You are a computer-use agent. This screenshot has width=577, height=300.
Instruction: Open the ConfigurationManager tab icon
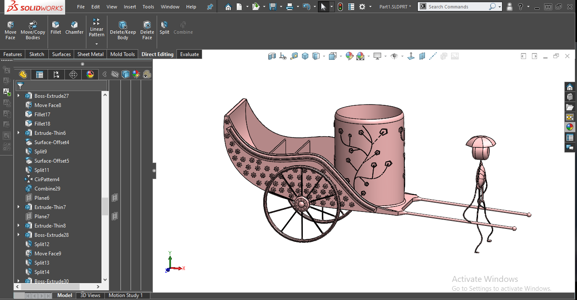coord(56,75)
